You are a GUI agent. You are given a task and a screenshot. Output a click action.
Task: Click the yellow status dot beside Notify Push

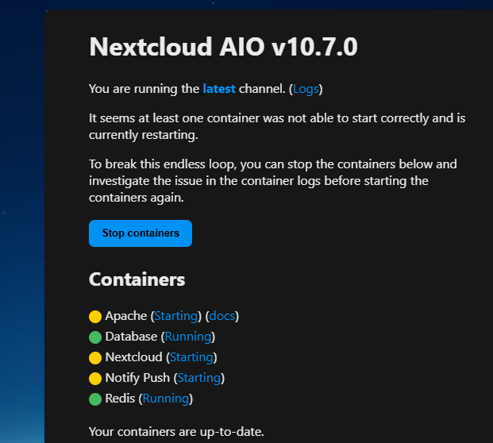click(95, 379)
